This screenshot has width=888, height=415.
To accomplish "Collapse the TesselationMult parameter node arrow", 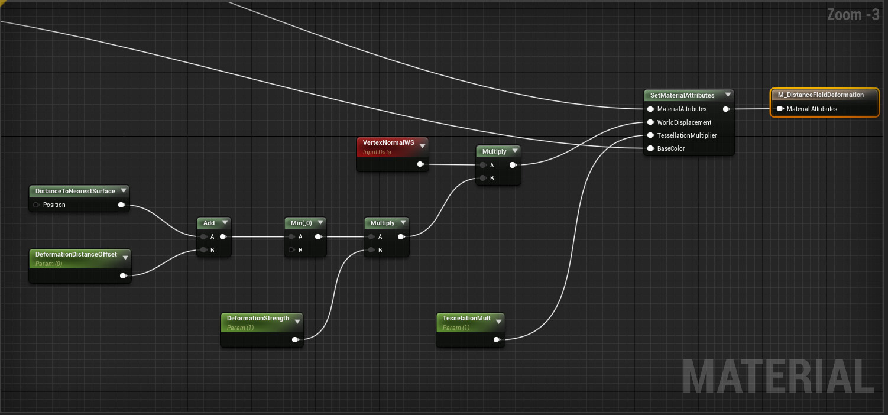I will point(499,322).
